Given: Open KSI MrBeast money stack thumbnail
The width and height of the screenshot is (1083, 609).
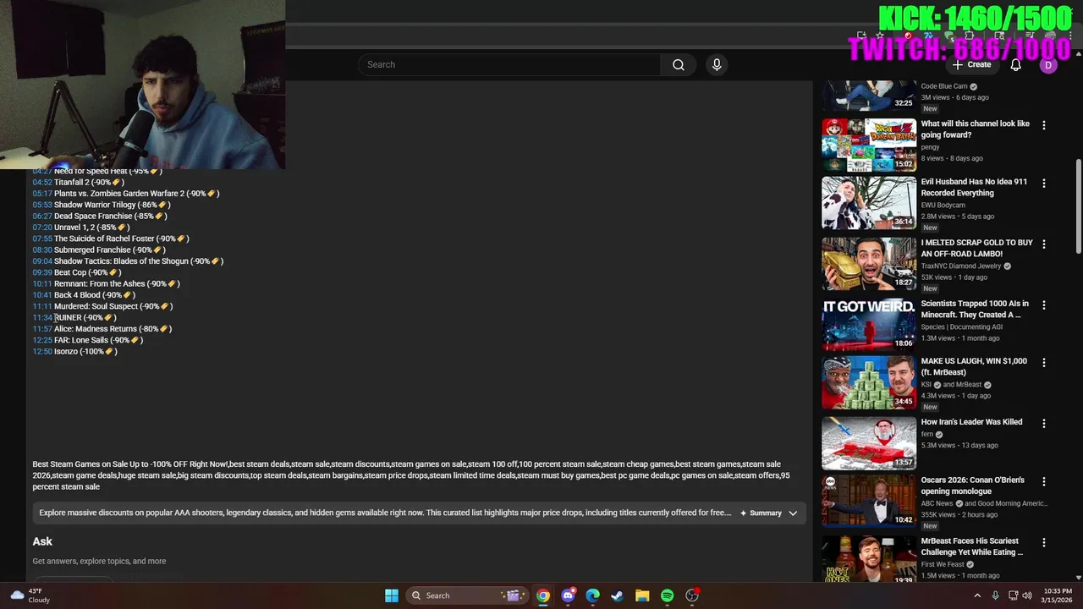Looking at the screenshot, I should click(869, 382).
